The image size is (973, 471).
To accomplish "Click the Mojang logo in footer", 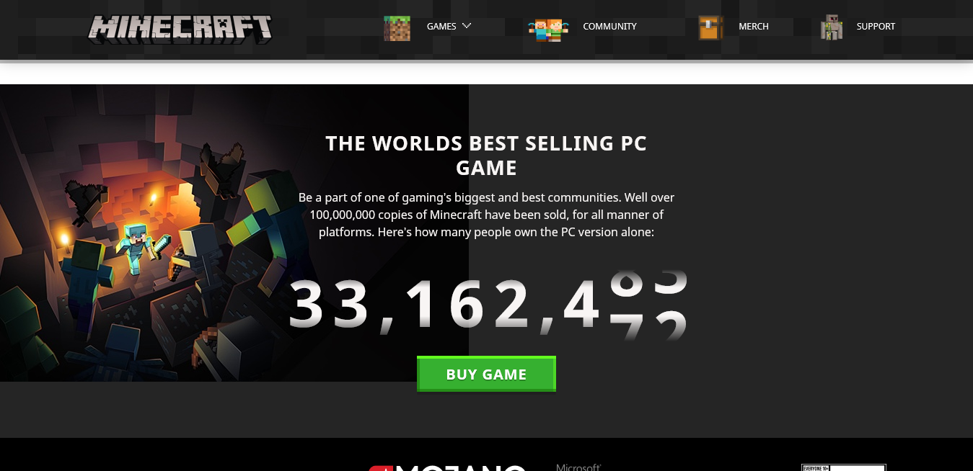I will (x=447, y=467).
